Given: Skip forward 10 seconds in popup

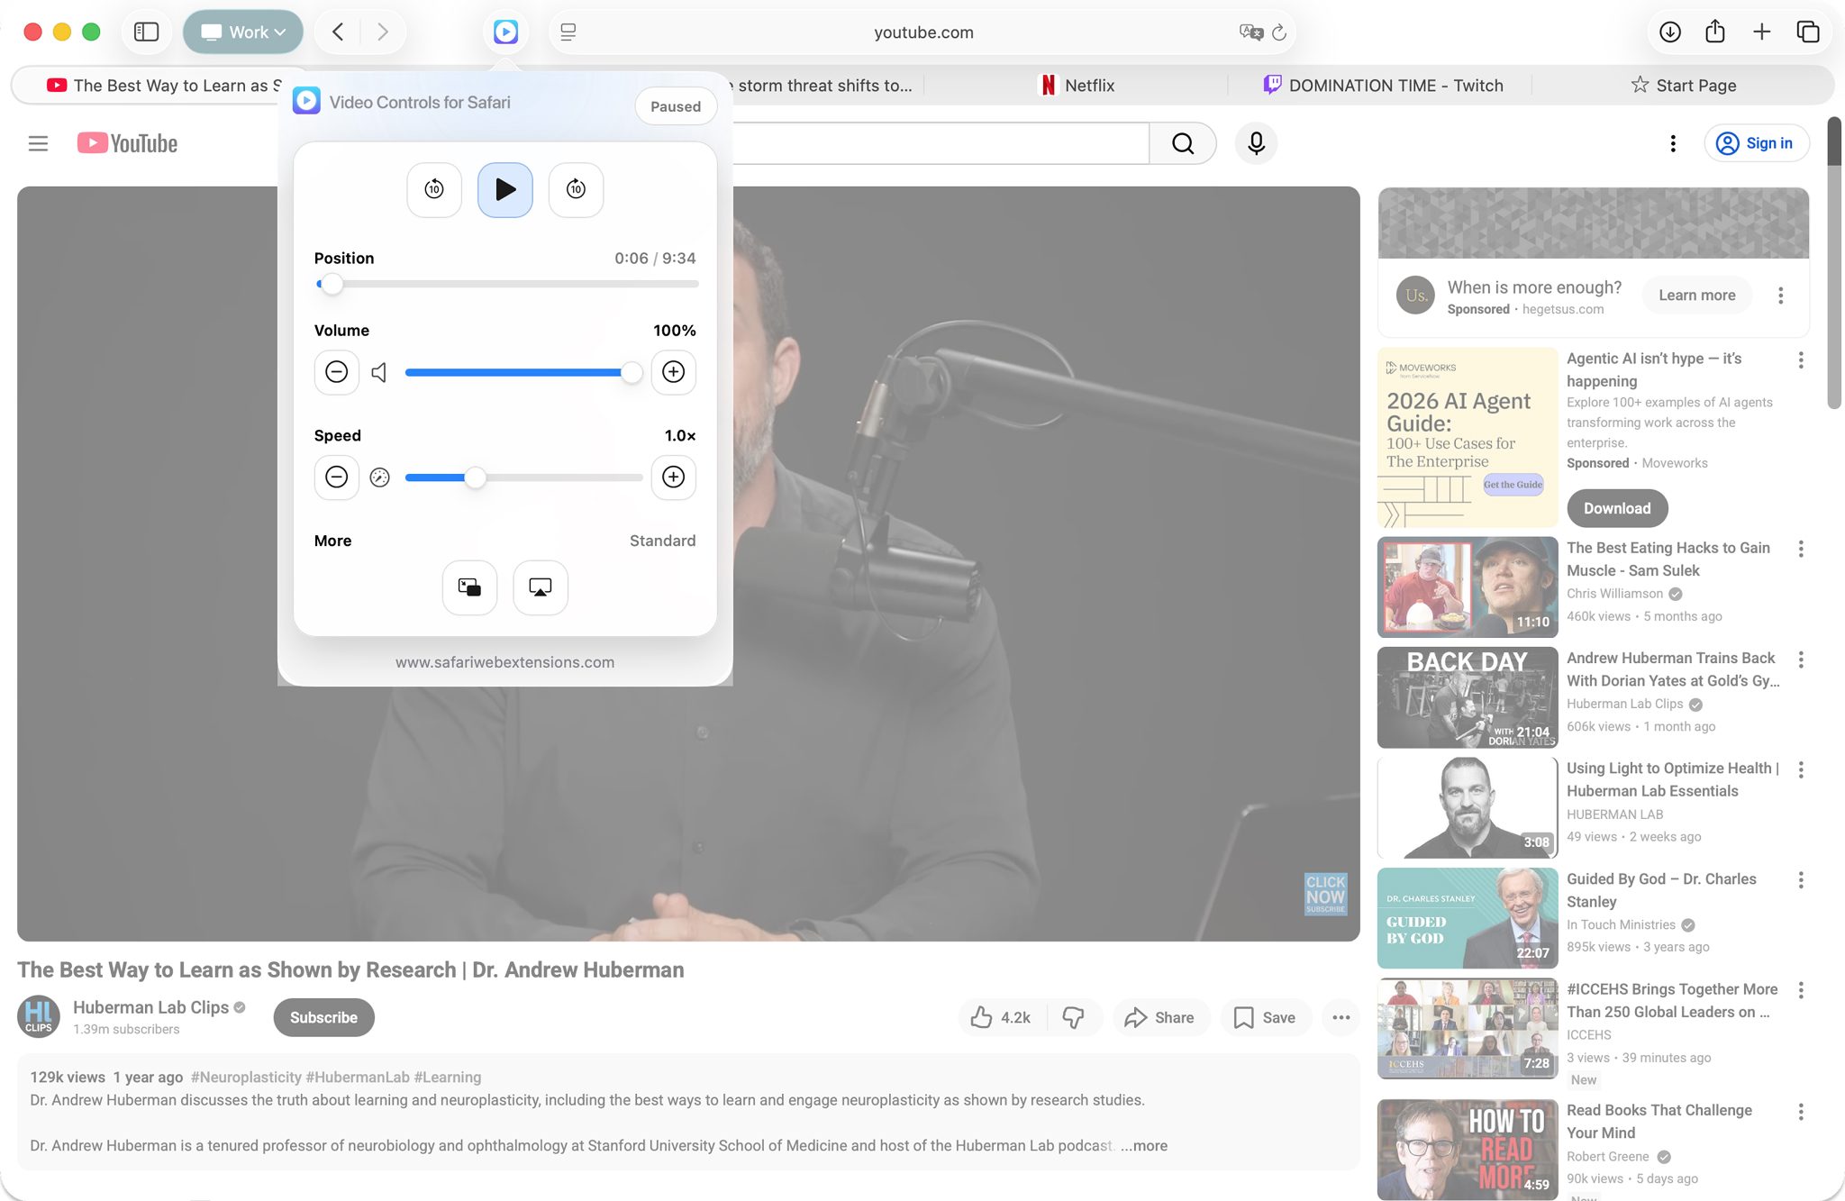Looking at the screenshot, I should pyautogui.click(x=576, y=189).
